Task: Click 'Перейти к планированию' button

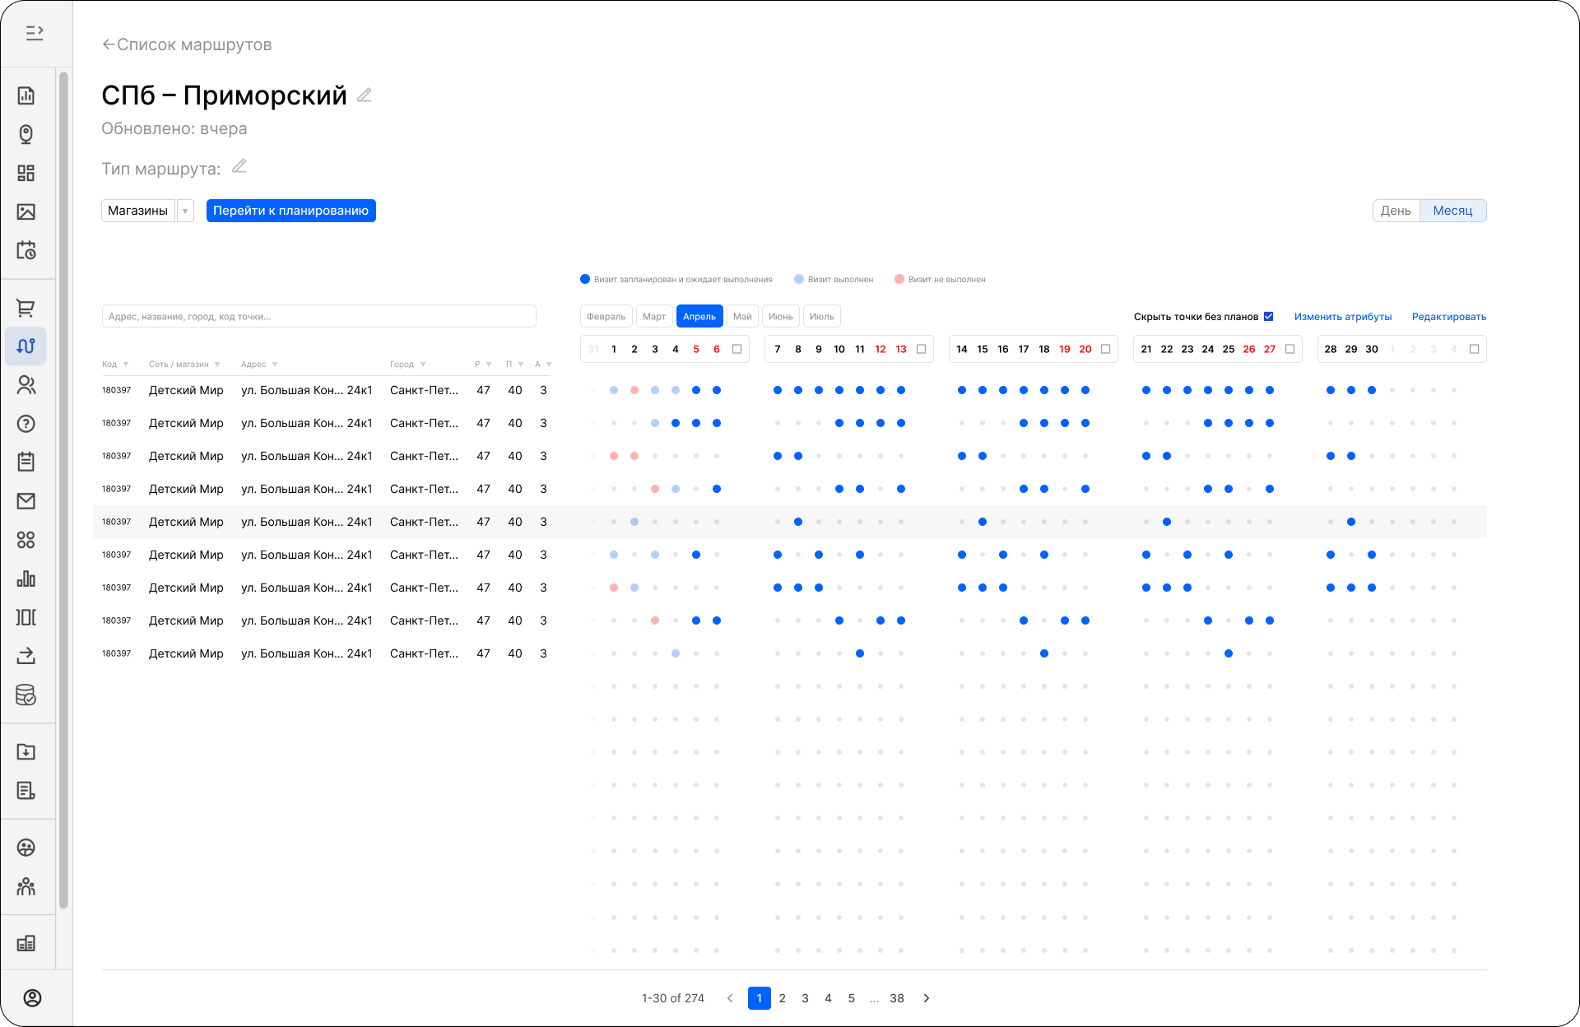Action: click(290, 211)
